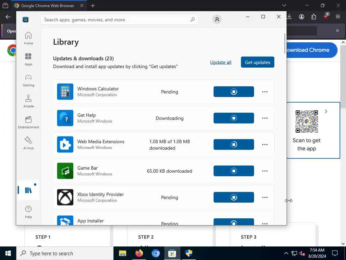Image resolution: width=346 pixels, height=260 pixels.
Task: Click the Web Media Extensions app icon
Action: coord(65,144)
